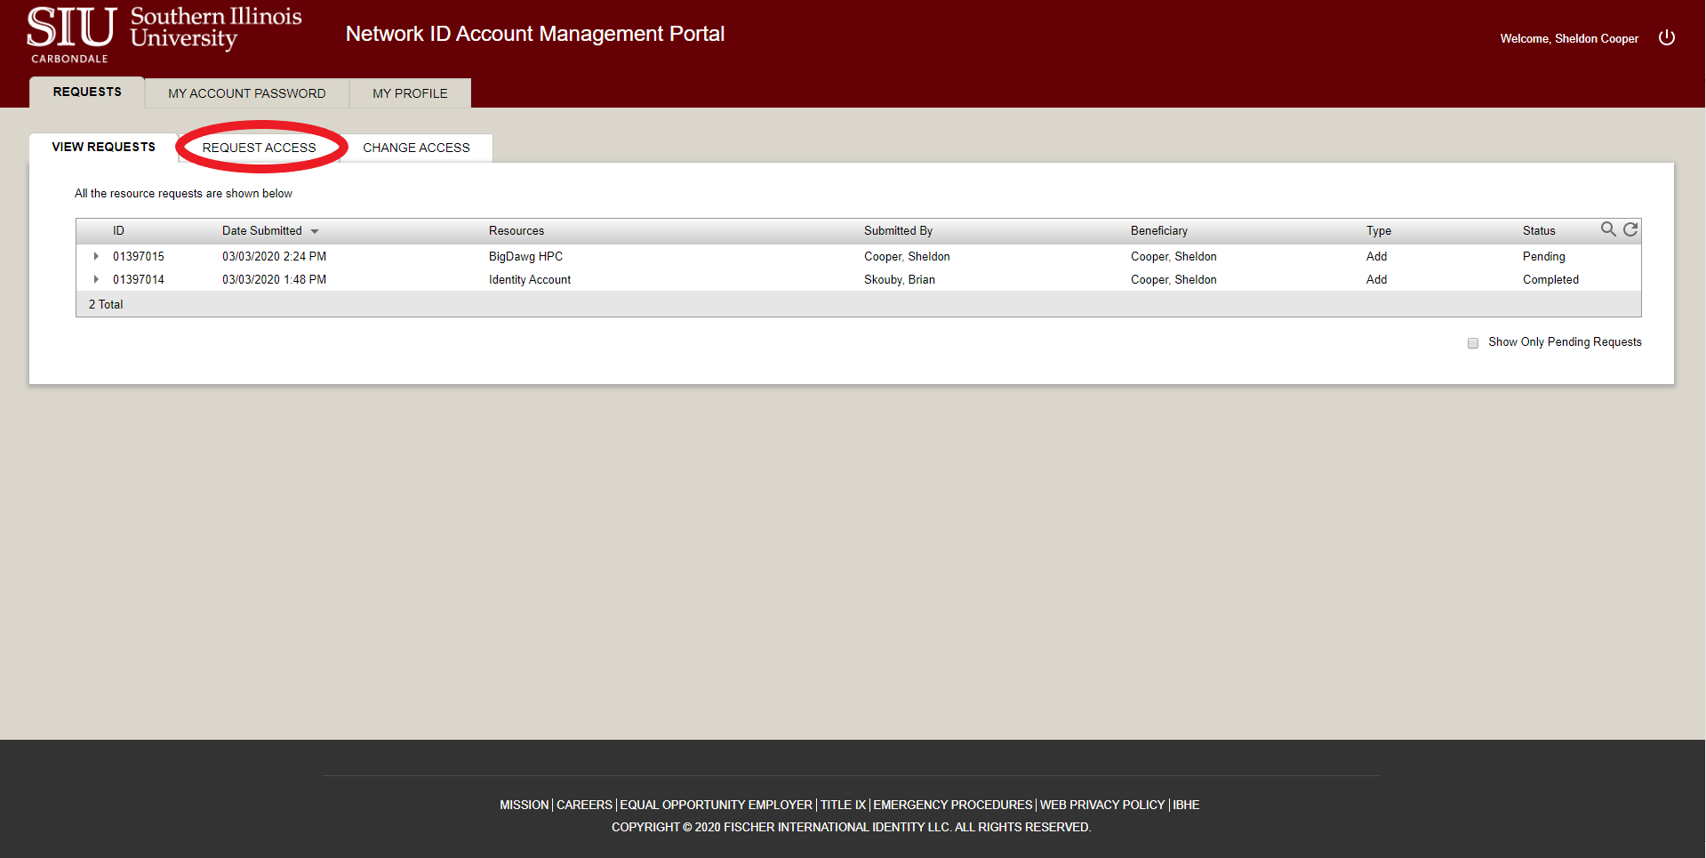
Task: Expand request row 01397015
Action: (x=96, y=256)
